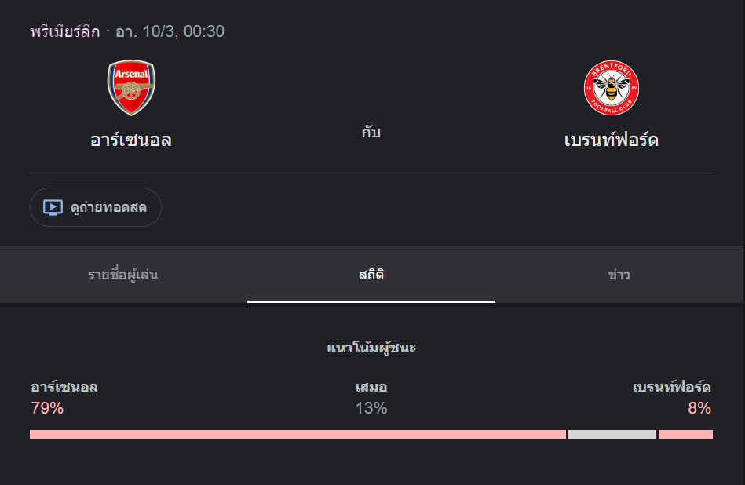745x485 pixels.
Task: Click the 13% draw probability value
Action: 371,408
